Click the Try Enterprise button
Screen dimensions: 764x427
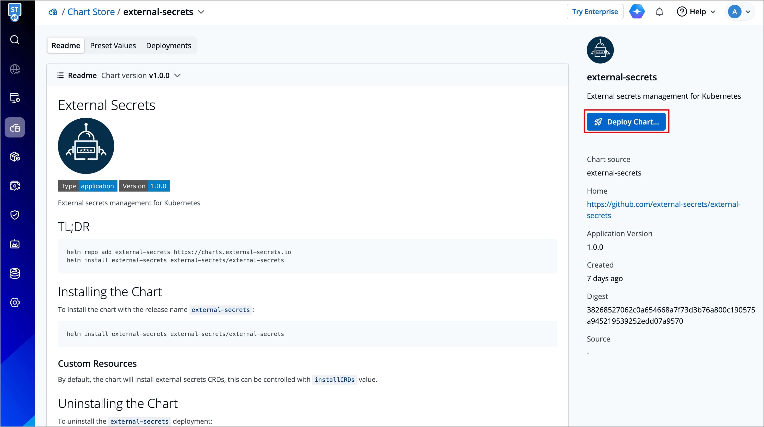(x=595, y=12)
